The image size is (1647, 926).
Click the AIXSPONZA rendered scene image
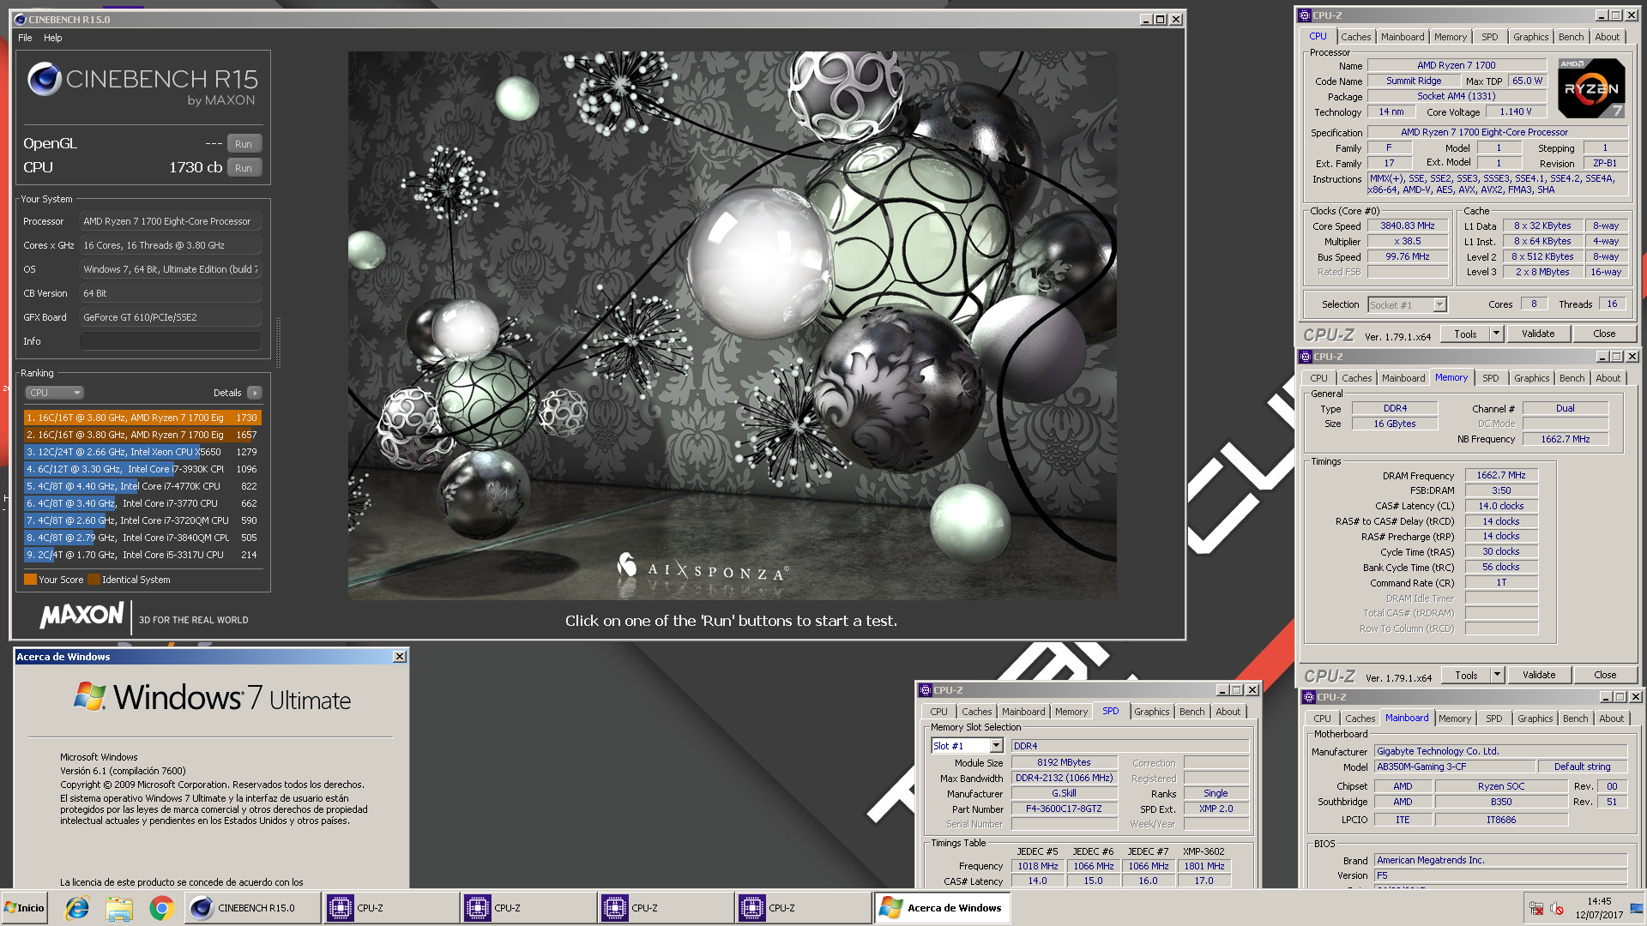732,326
